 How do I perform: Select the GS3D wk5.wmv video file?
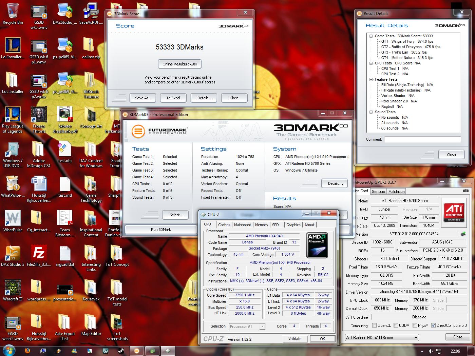coord(39,16)
